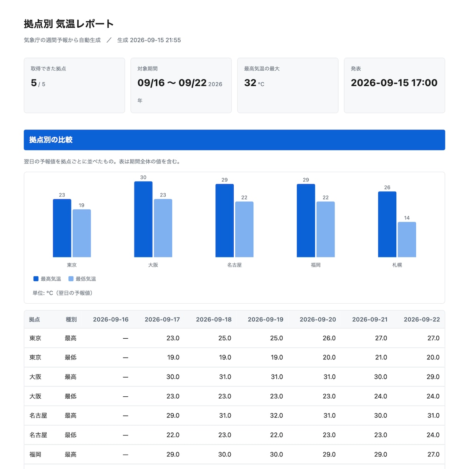Click the 種別 column header
The height and width of the screenshot is (469, 469).
71,319
